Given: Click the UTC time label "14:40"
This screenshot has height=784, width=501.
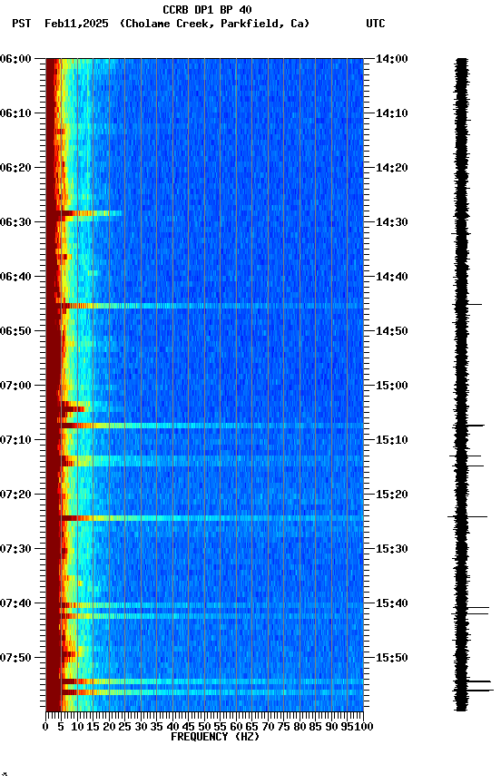Looking at the screenshot, I should click(x=392, y=277).
